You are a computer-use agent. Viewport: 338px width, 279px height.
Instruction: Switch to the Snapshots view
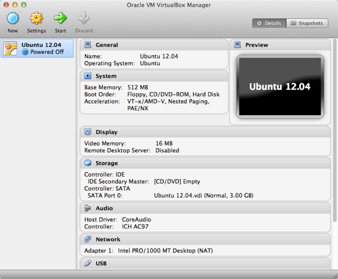307,23
